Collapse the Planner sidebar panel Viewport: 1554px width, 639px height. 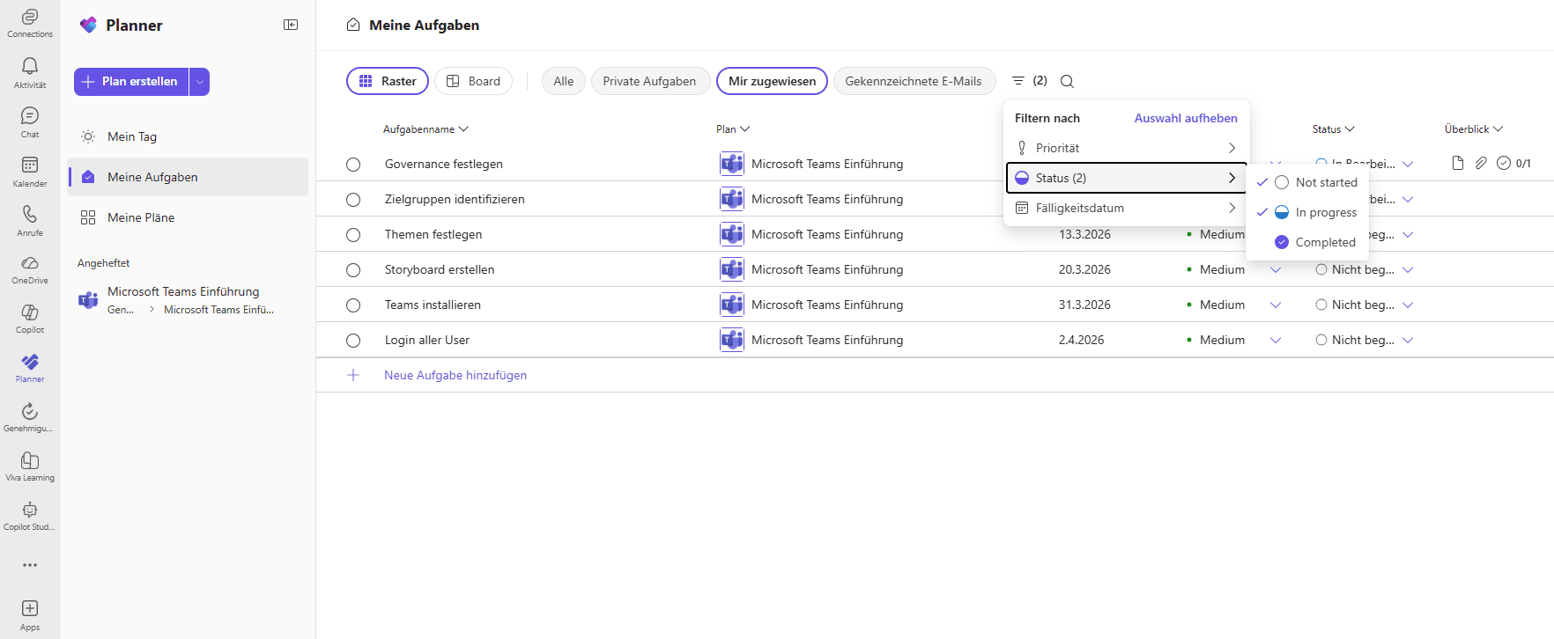tap(291, 25)
